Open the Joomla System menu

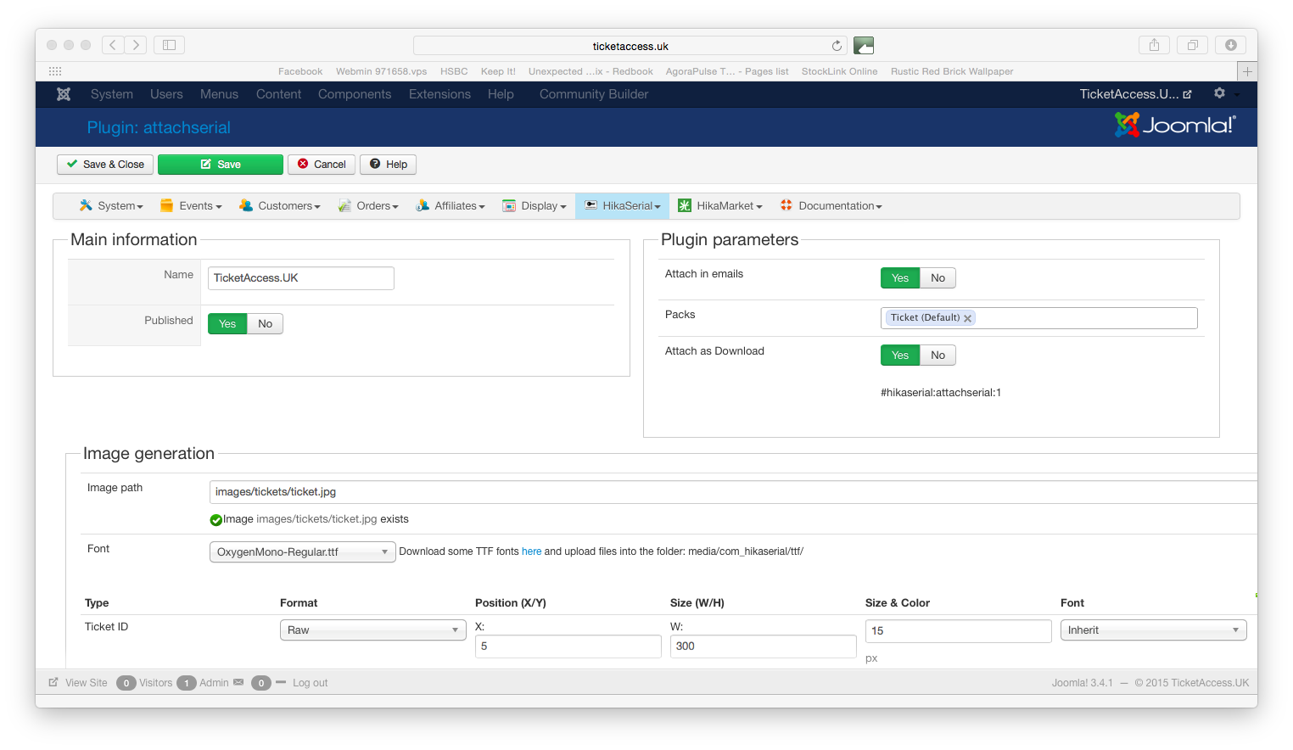[112, 94]
